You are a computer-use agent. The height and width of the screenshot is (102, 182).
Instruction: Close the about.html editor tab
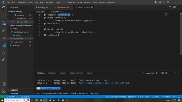92,7
